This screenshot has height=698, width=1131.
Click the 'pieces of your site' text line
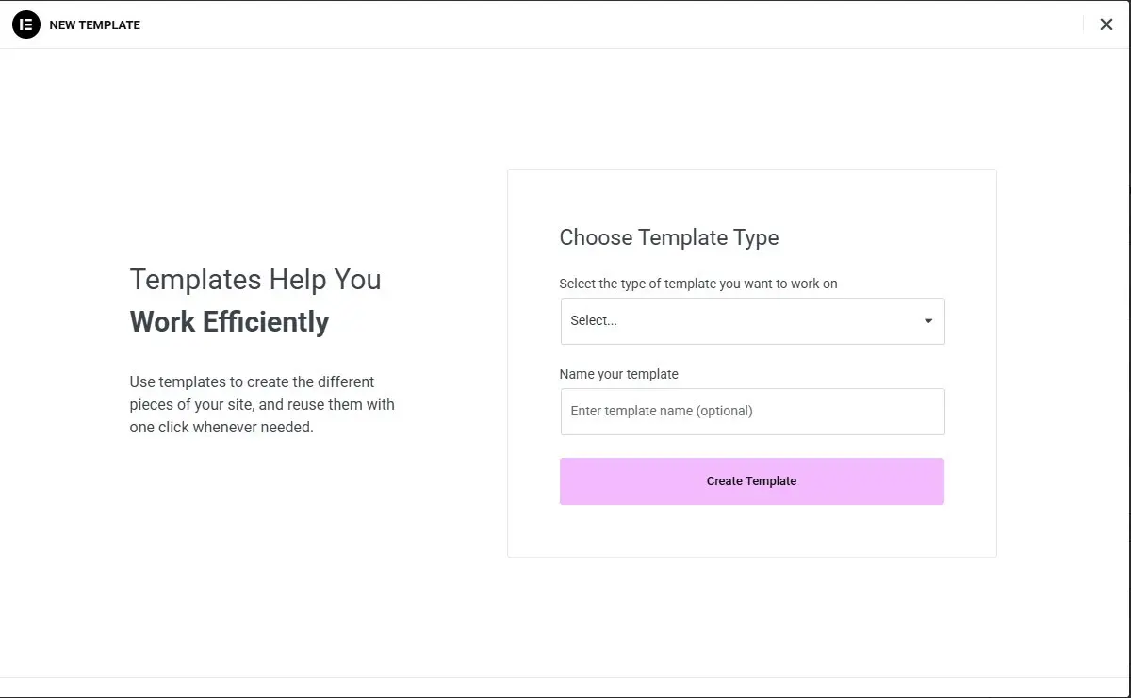pyautogui.click(x=262, y=405)
